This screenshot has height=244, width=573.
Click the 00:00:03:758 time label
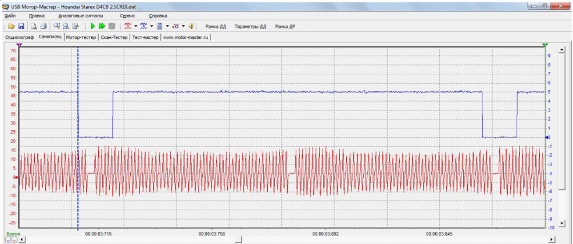pos(212,233)
